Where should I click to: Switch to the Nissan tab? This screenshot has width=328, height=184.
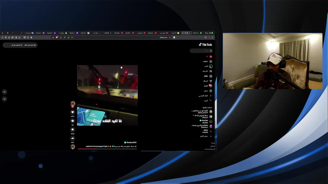click(x=74, y=33)
